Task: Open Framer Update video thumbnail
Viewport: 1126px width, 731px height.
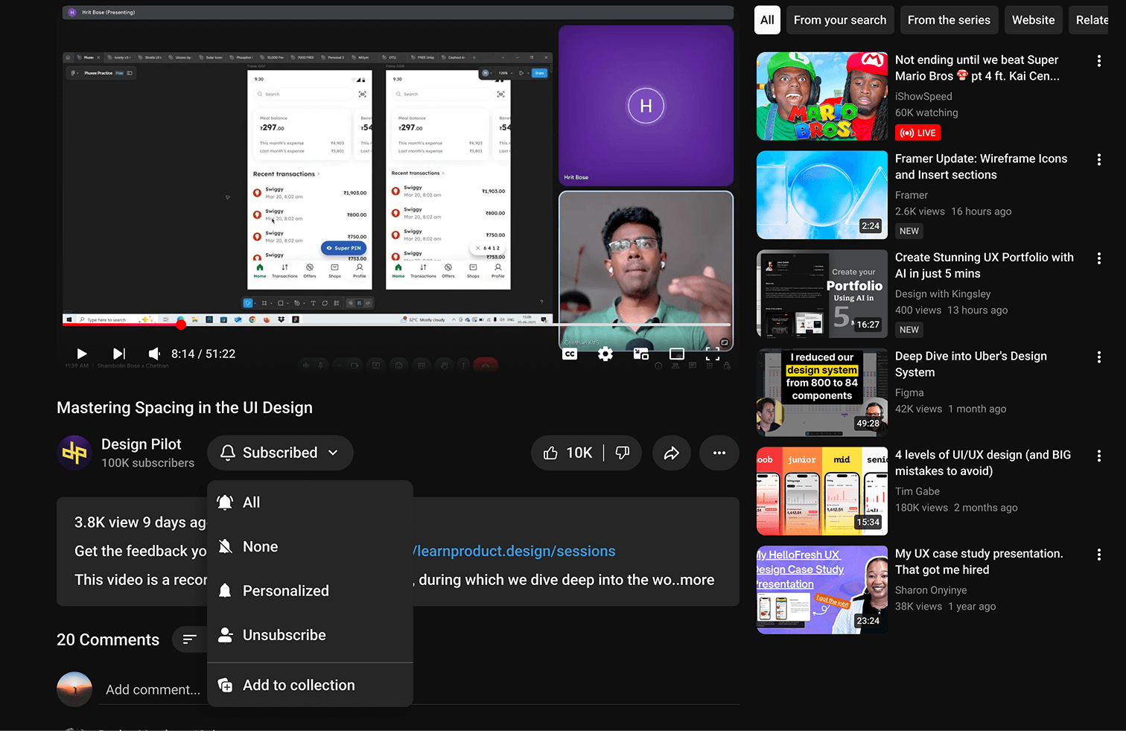Action: pos(822,195)
